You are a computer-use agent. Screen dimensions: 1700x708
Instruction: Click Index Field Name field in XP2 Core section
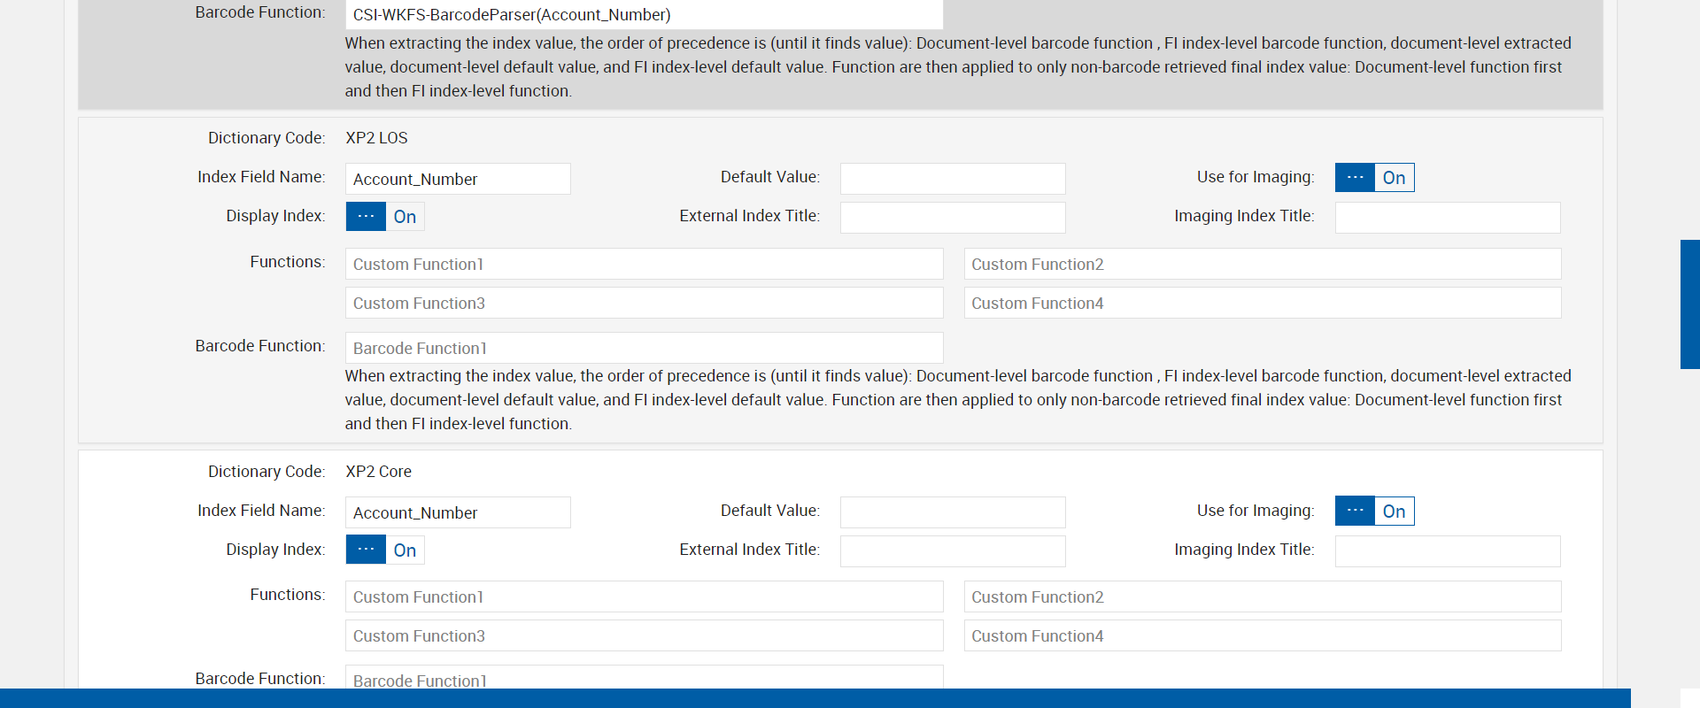point(458,512)
